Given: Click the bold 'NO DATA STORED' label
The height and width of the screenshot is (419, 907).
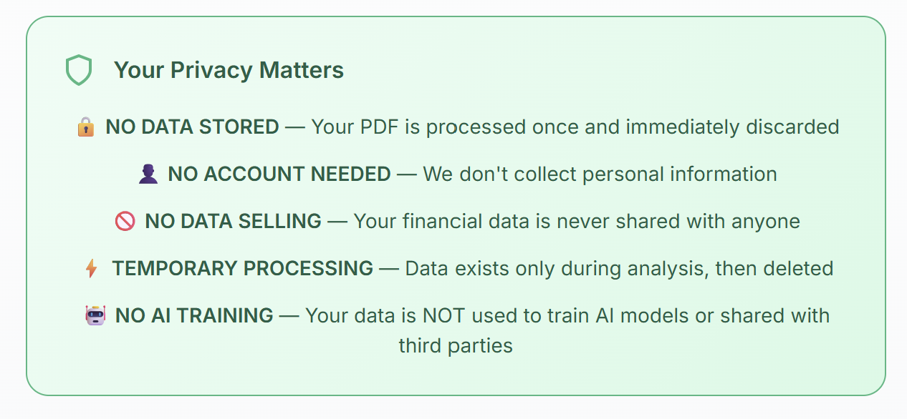Looking at the screenshot, I should click(193, 127).
